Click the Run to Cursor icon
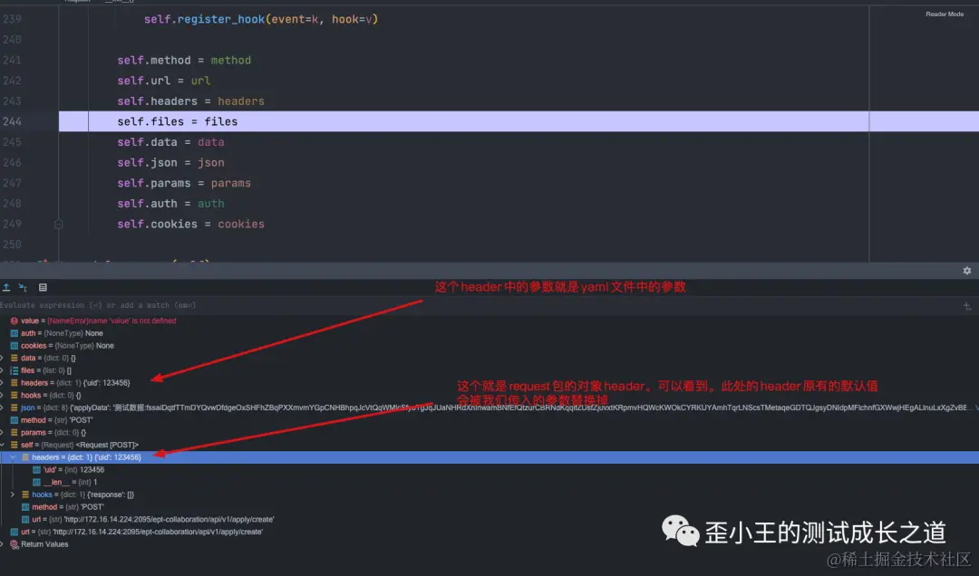 [x=23, y=287]
